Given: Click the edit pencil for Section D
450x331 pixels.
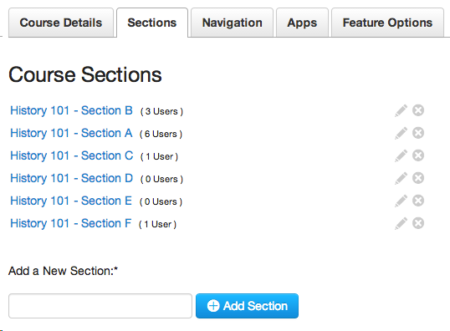Looking at the screenshot, I should pos(401,178).
